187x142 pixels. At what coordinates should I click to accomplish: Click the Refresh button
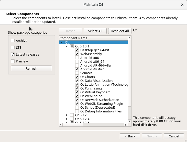[x=31, y=68]
